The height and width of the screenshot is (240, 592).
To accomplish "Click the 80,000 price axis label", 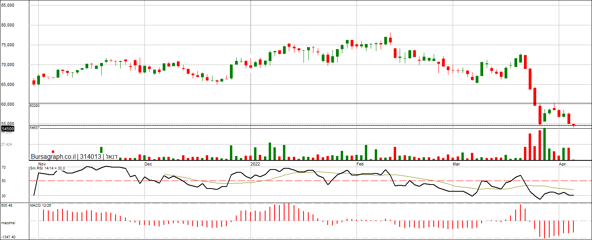I will [x=8, y=25].
